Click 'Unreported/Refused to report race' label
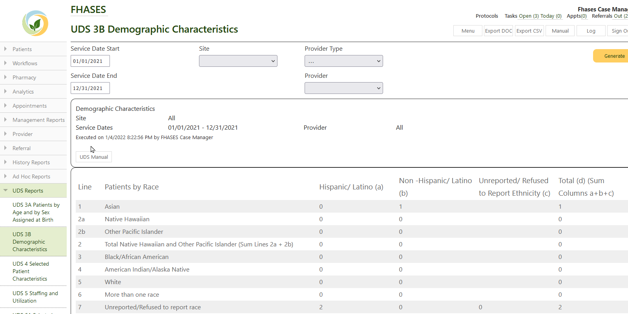The height and width of the screenshot is (314, 628). [x=153, y=307]
